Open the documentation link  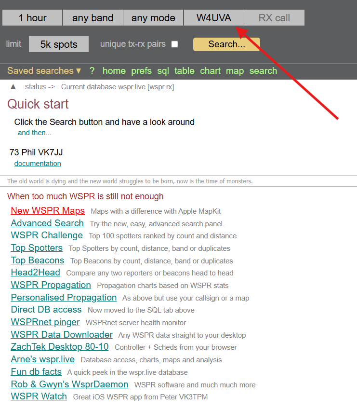pos(38,164)
